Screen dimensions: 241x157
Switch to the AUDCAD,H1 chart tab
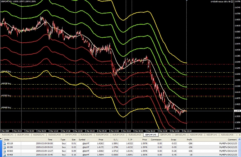(x=8, y=135)
